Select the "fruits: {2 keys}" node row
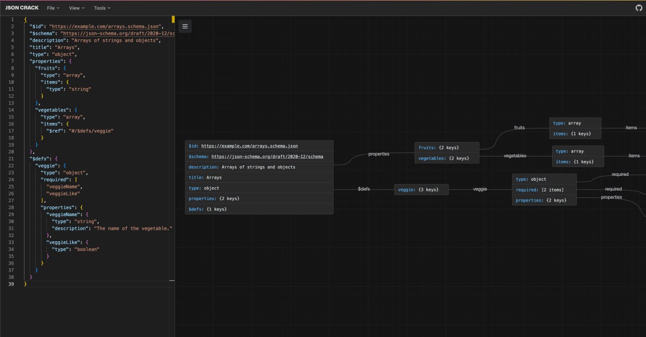The height and width of the screenshot is (337, 646). coord(446,148)
